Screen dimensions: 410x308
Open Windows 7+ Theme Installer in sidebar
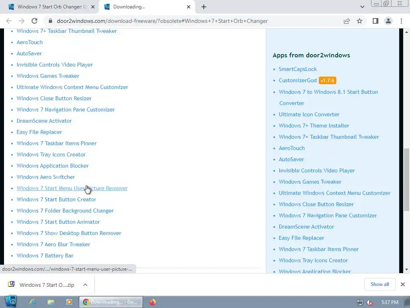314,126
